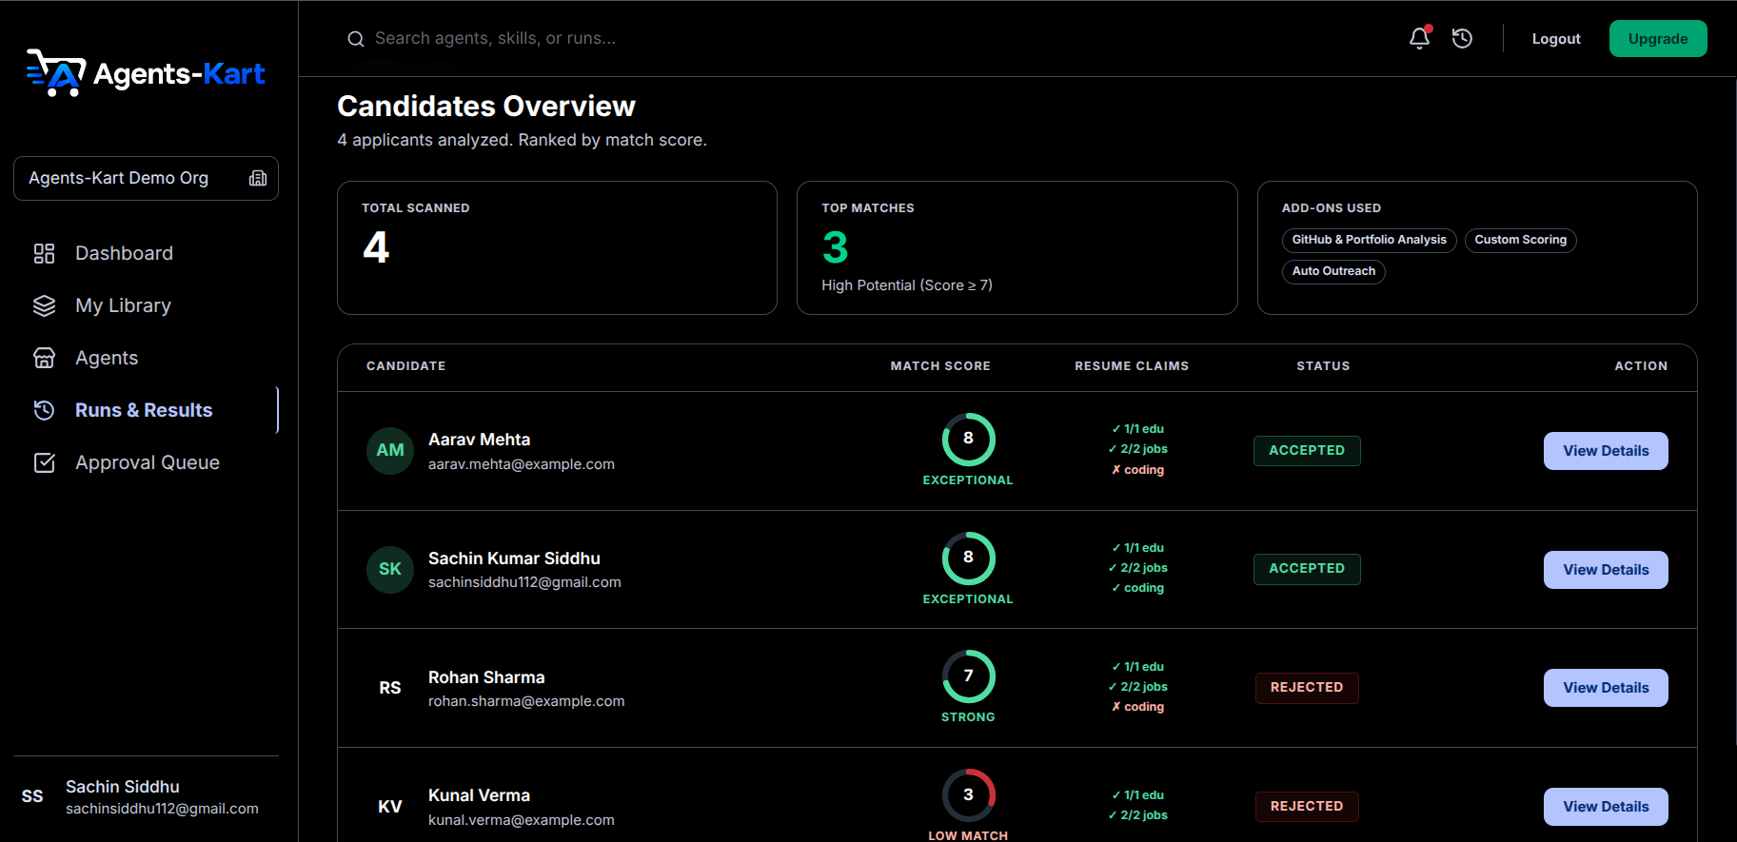Click Aarav Mehta's score ring showing 8
The image size is (1737, 842).
click(968, 439)
